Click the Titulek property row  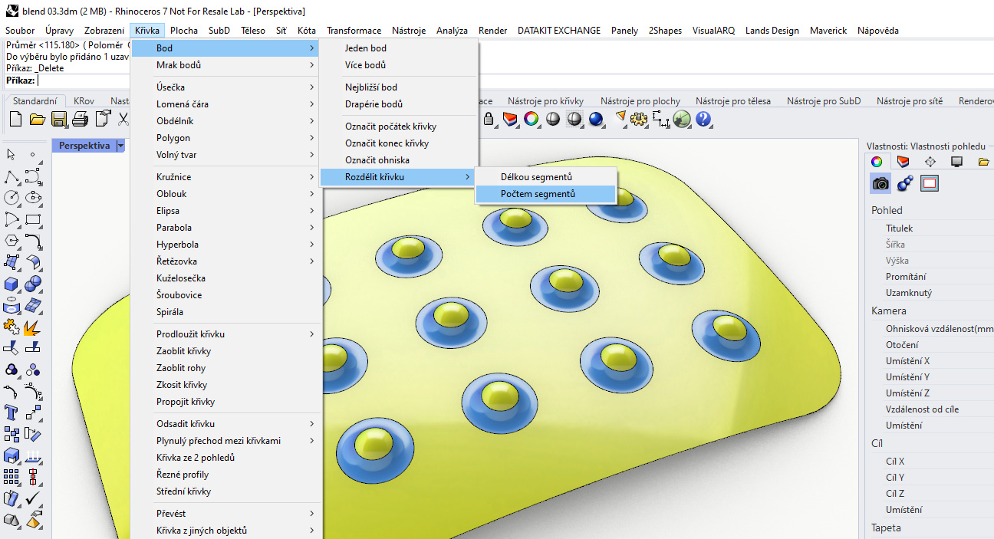[x=930, y=228]
